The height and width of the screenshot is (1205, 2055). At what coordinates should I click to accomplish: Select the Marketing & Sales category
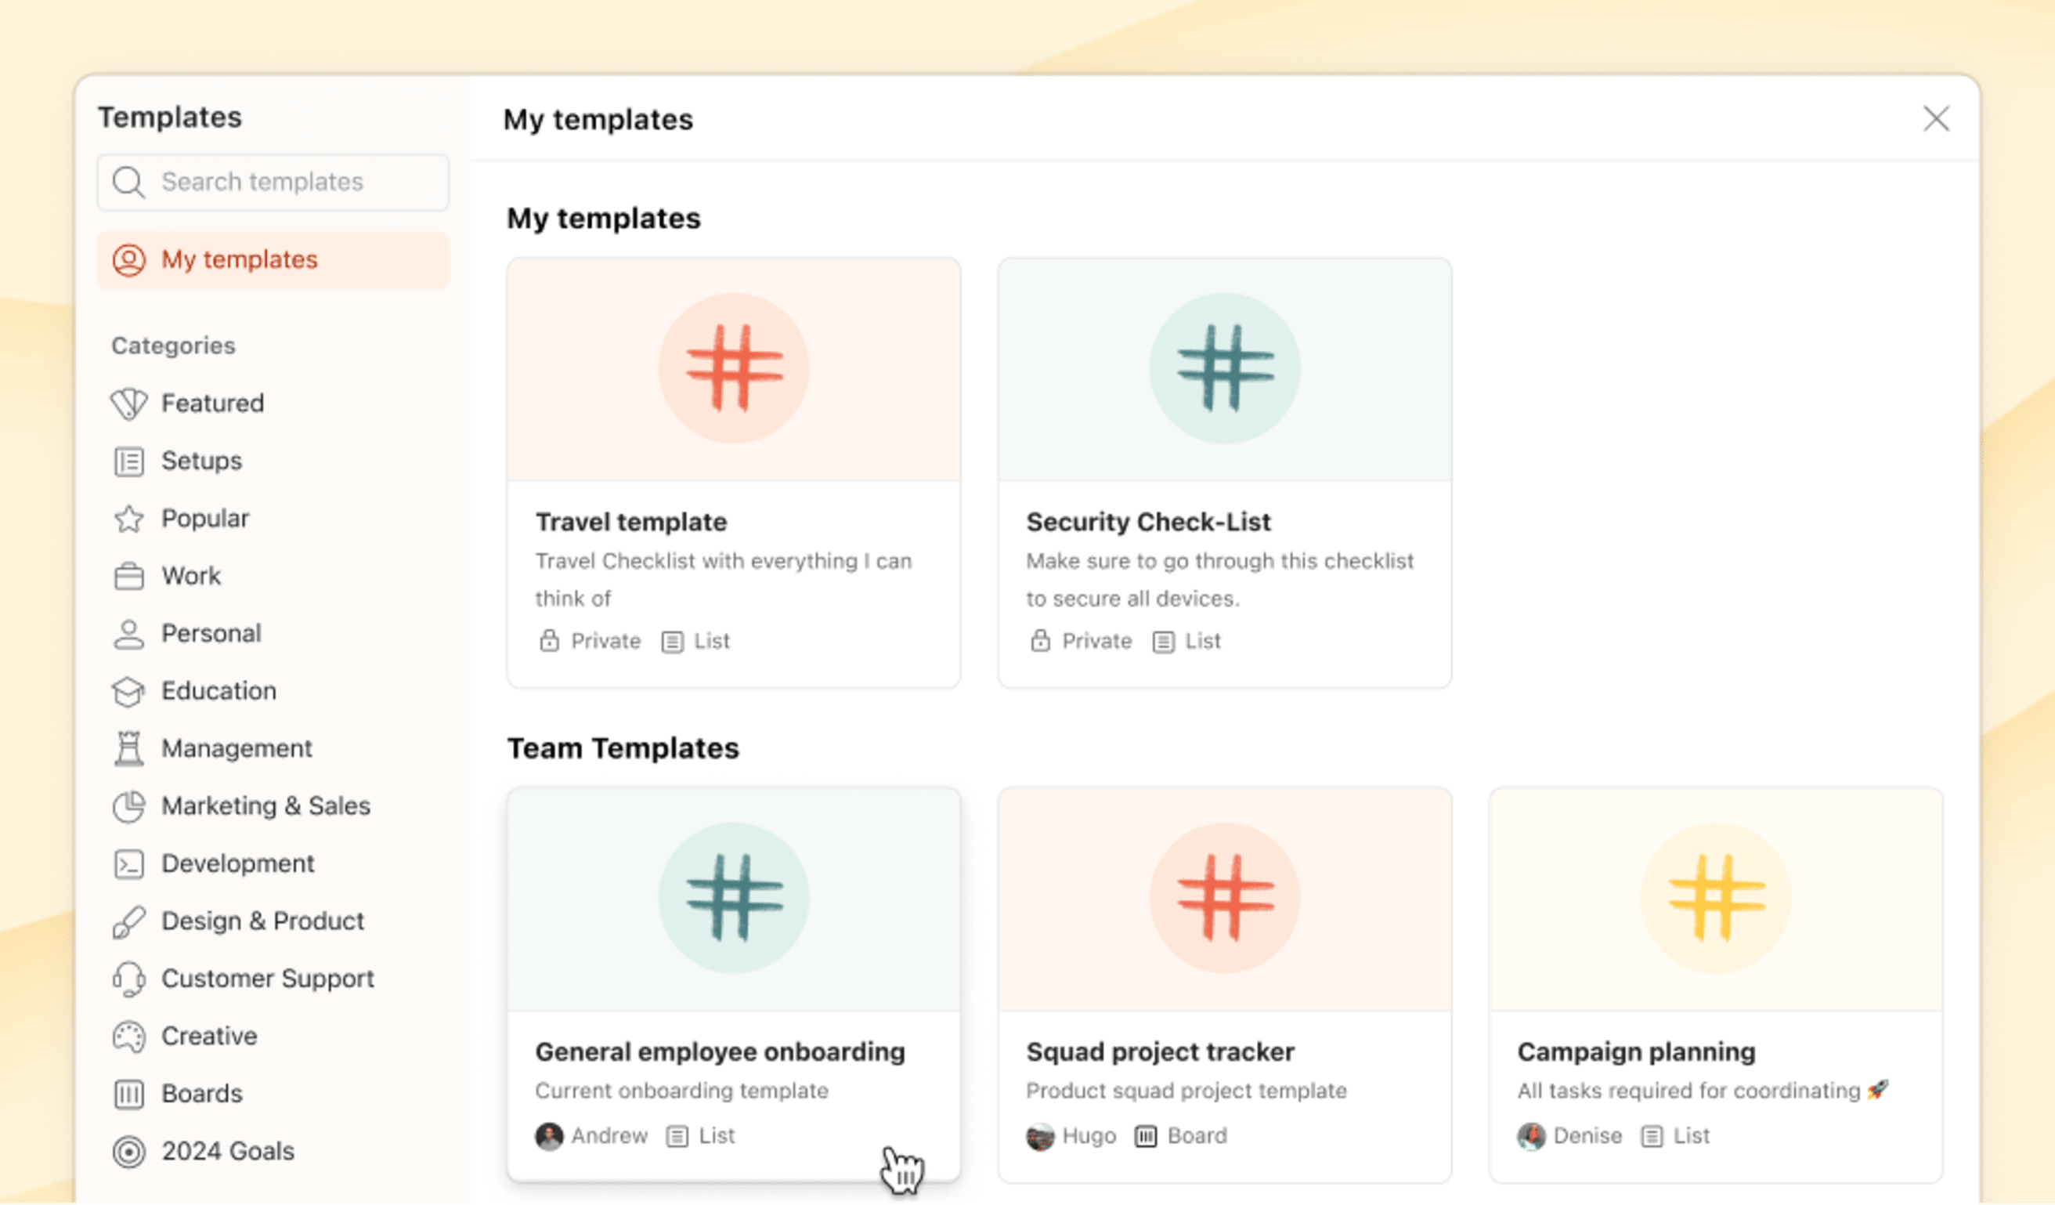[265, 806]
